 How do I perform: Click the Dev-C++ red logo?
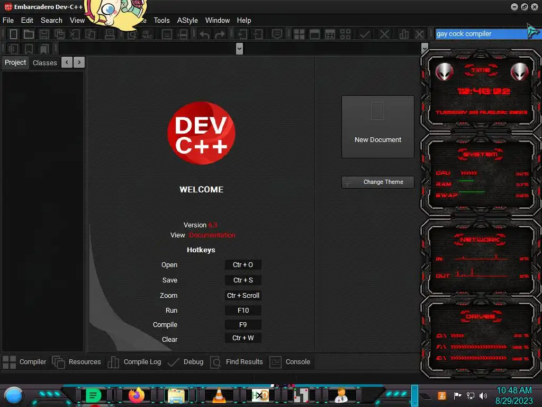click(201, 133)
